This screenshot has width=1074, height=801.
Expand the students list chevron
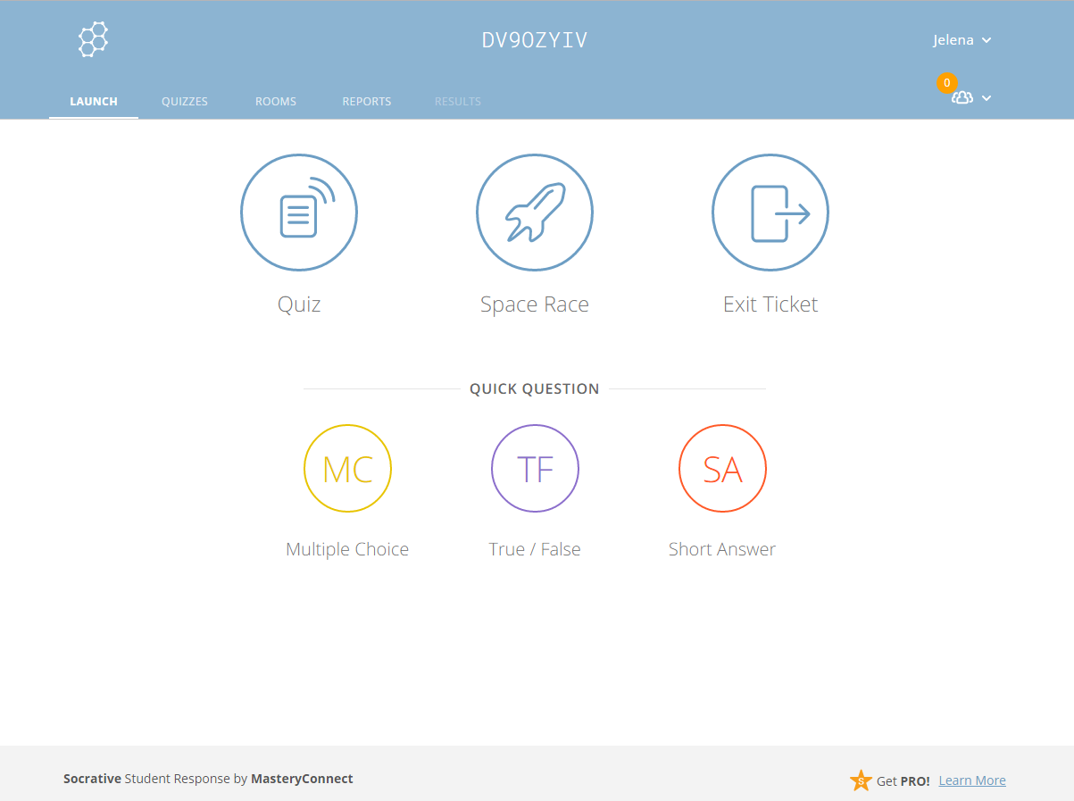(x=987, y=98)
